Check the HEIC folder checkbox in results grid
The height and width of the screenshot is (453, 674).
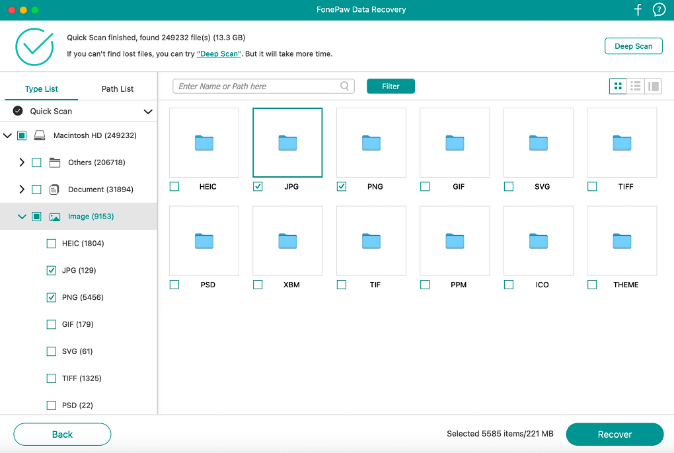[174, 186]
